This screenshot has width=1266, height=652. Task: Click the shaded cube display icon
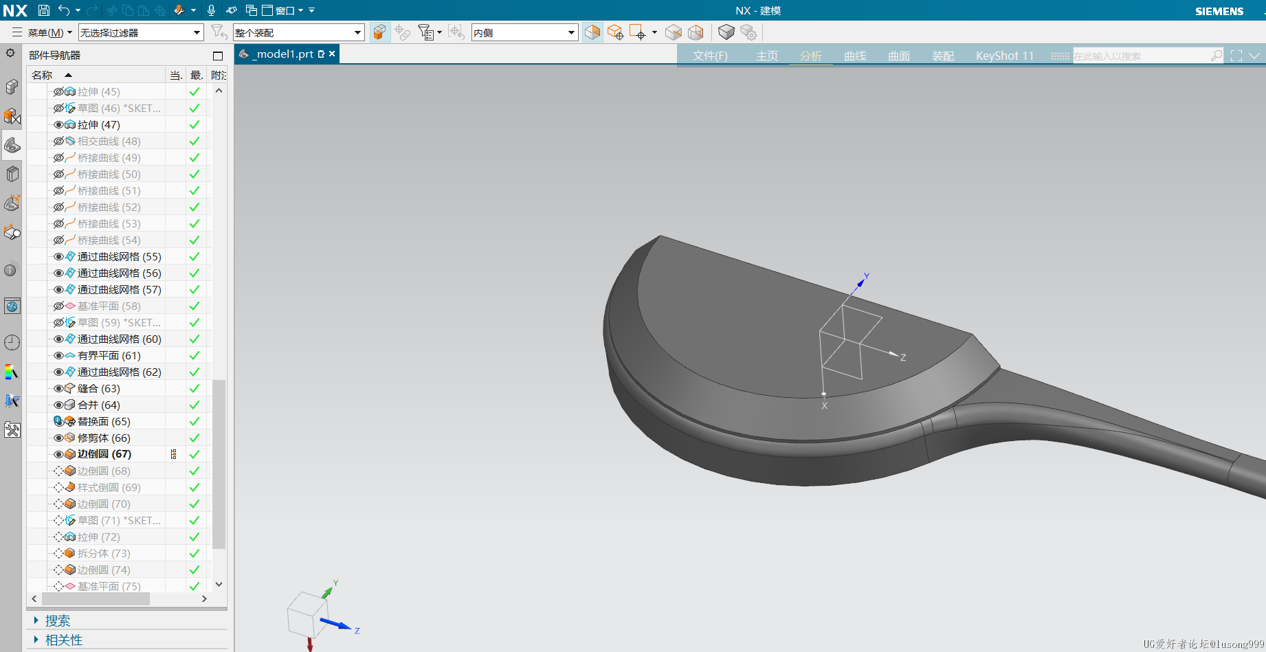click(726, 32)
